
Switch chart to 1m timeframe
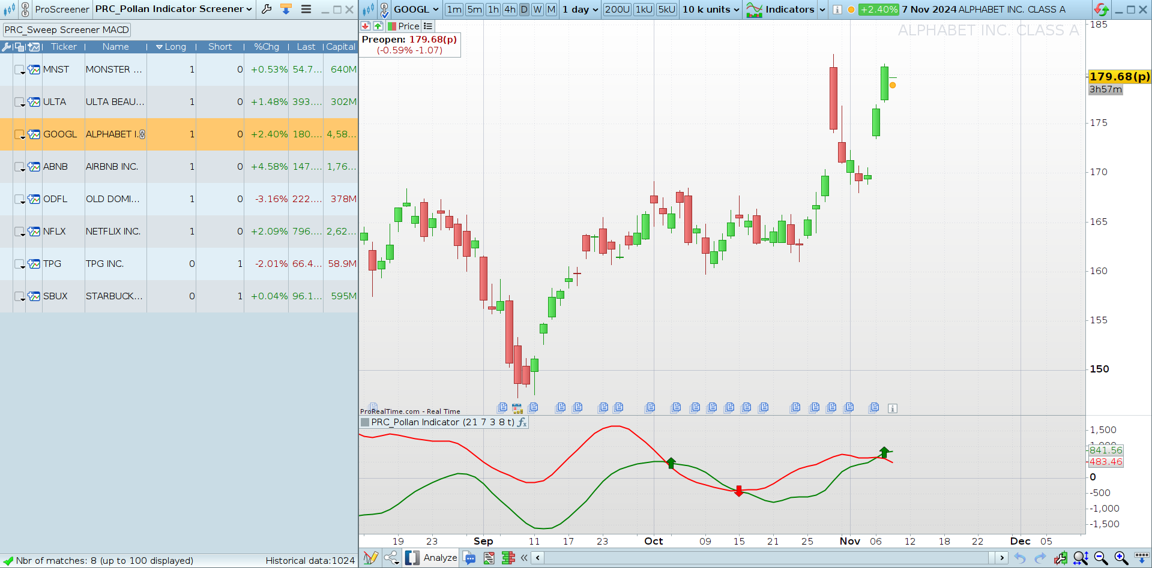click(x=454, y=9)
